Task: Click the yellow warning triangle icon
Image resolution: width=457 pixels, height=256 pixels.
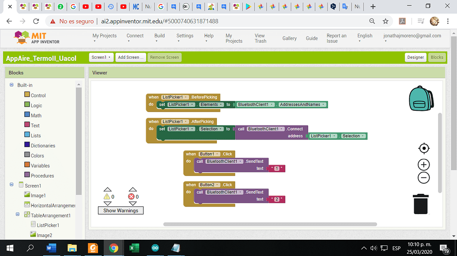Action: point(107,196)
